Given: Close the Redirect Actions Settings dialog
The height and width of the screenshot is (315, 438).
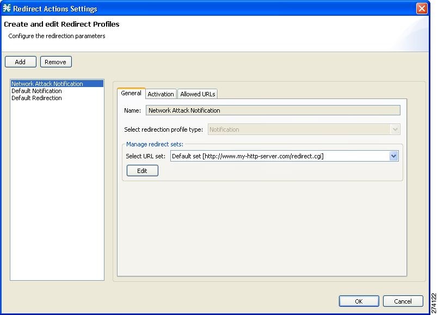Looking at the screenshot, I should click(421, 9).
